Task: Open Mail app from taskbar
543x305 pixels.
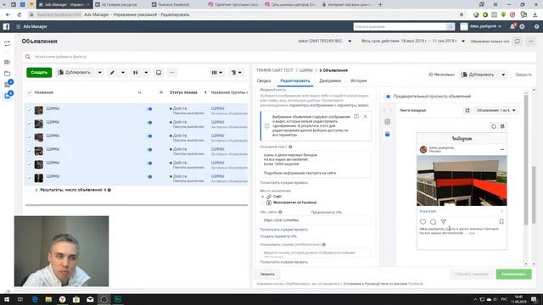Action: click(x=90, y=299)
